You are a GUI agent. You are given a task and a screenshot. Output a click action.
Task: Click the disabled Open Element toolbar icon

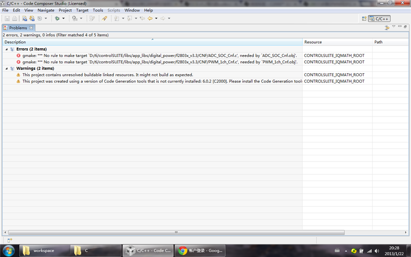pyautogui.click(x=92, y=18)
